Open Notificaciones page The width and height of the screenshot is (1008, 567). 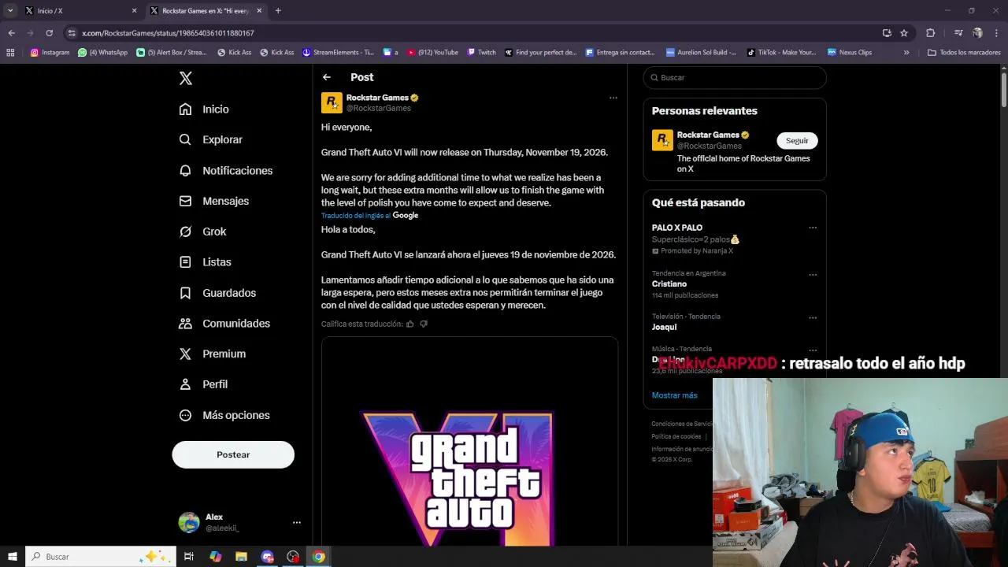point(226,170)
